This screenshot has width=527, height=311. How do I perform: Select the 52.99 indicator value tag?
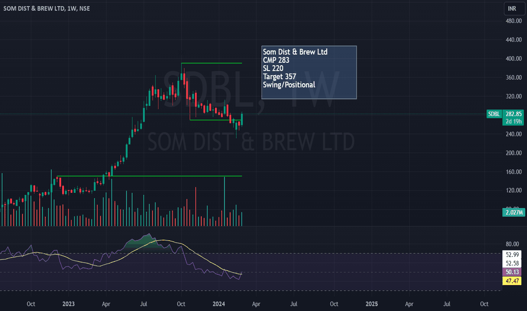point(512,254)
